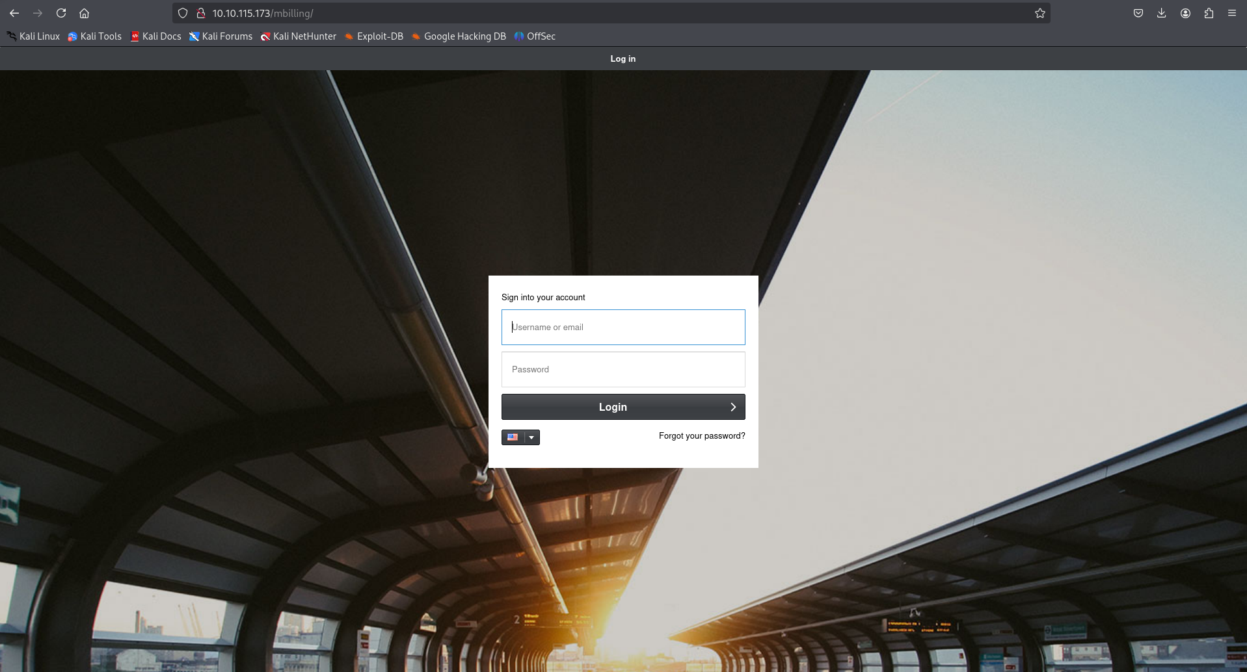Screen dimensions: 1247x672
Task: Reload the current page
Action: tap(61, 13)
